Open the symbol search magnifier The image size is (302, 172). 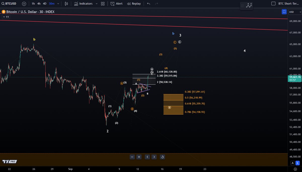tap(3, 4)
